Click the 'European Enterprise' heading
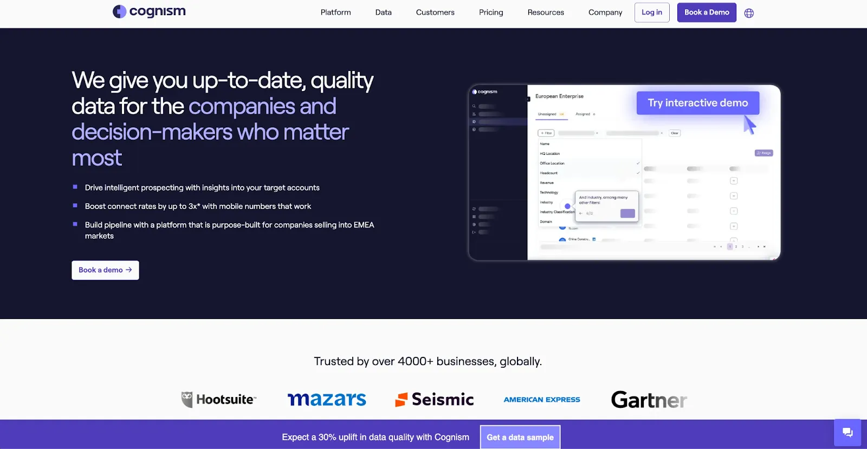This screenshot has width=867, height=449. [559, 96]
